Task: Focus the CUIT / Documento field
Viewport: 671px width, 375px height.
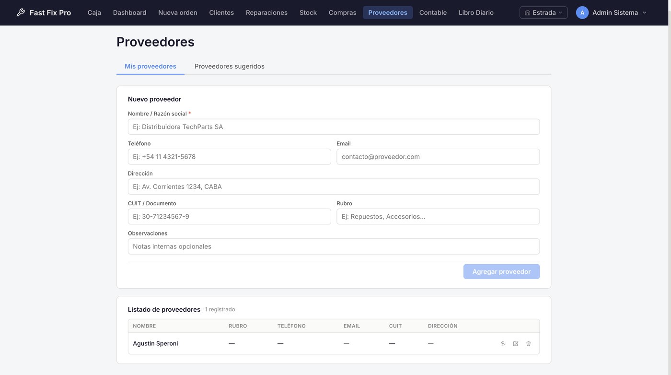Action: point(229,216)
